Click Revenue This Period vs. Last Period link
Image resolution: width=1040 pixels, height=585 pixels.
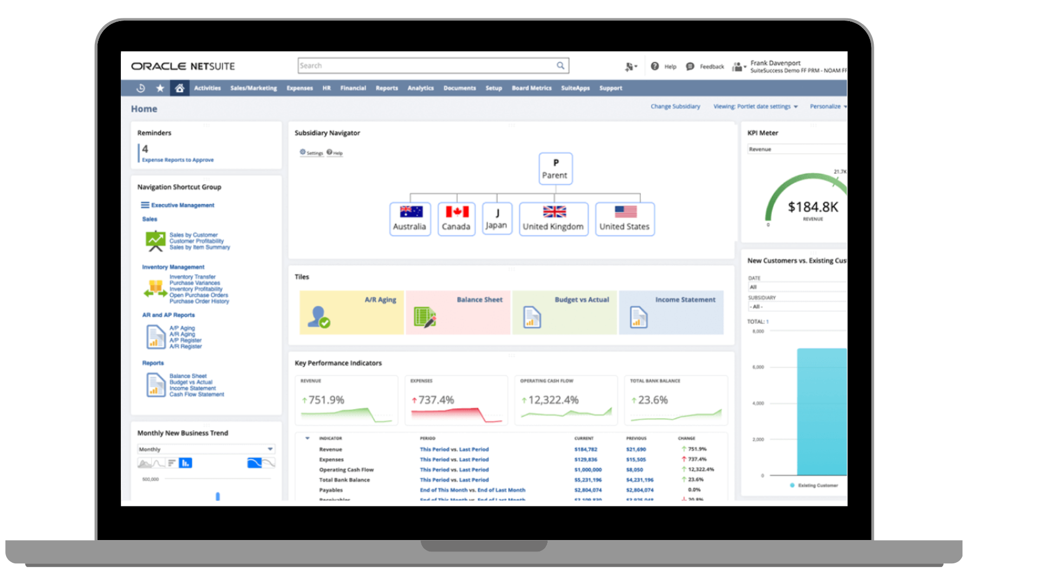coord(454,450)
